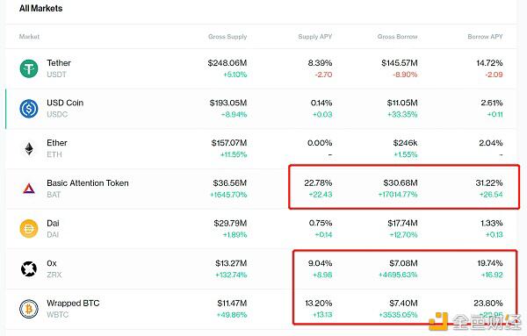Click the ZRX ticker symbol
Image resolution: width=527 pixels, height=336 pixels.
[x=54, y=275]
